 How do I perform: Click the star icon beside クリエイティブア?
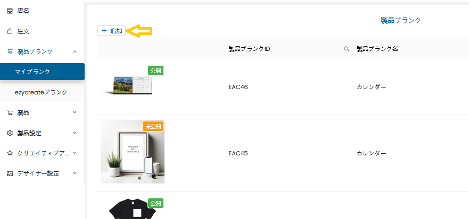(10, 153)
